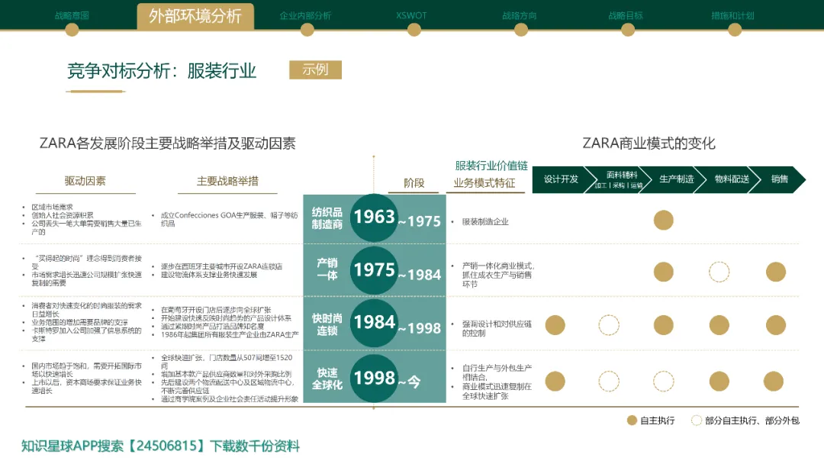This screenshot has width=824, height=464.
Task: Click the 设计开发 filled dot in 1984 row
Action: (555, 325)
